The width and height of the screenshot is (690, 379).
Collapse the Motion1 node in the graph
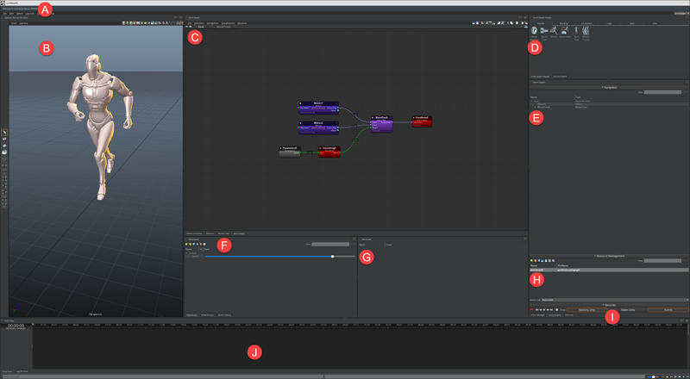coord(301,104)
